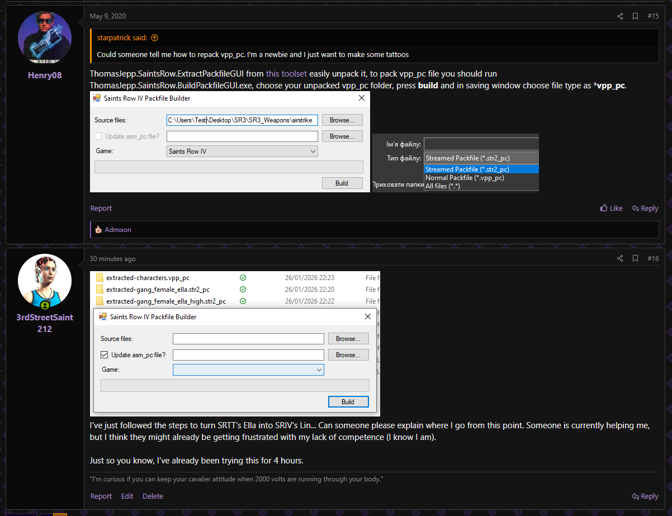Enable the greyed Update asm_pc file checkbox

coord(98,136)
